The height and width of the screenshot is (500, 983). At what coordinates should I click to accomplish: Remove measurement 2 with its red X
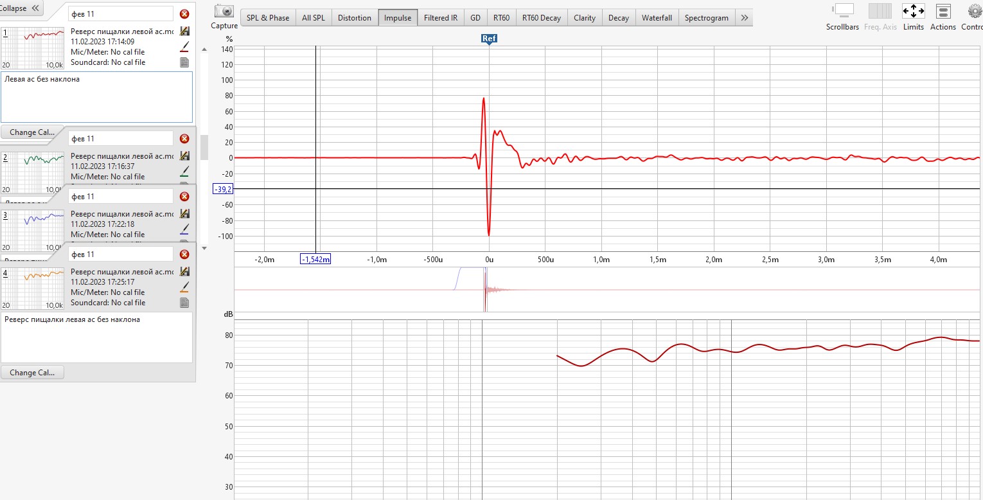[184, 138]
